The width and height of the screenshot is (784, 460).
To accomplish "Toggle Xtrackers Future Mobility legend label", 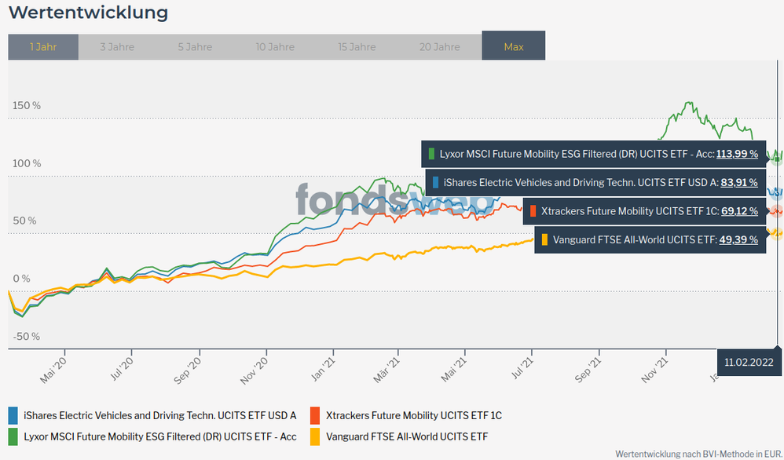I will 415,415.
